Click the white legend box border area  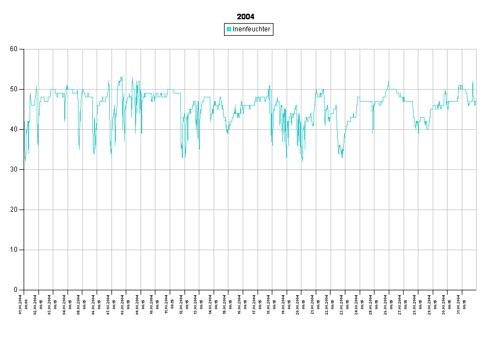click(248, 25)
